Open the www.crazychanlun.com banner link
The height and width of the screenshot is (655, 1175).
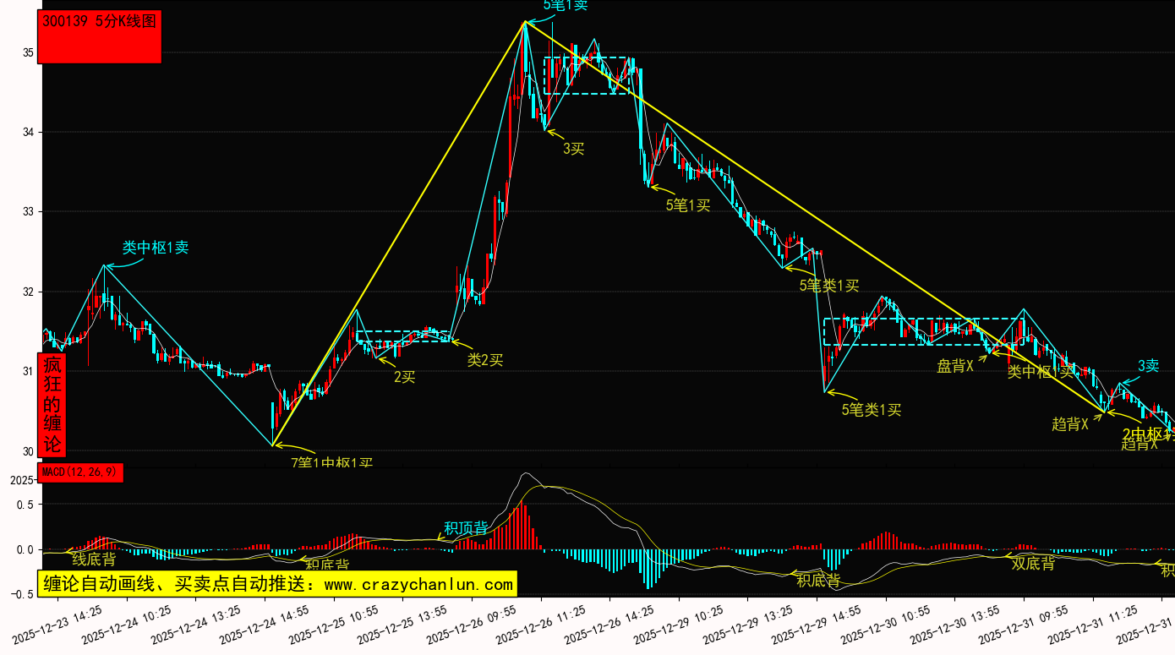[276, 584]
